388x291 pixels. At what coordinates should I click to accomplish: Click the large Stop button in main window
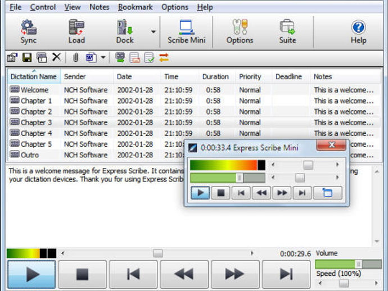[x=83, y=274]
